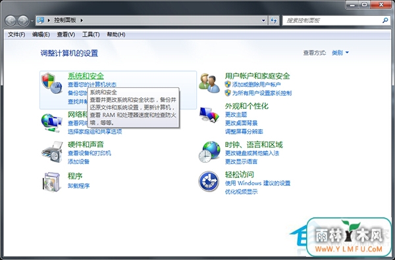Expand the arrow after 控制面板 in breadcrumb
The width and height of the screenshot is (395, 260).
point(82,20)
